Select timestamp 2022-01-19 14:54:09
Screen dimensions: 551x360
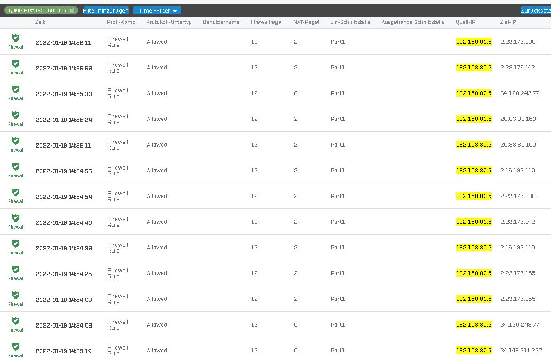pos(64,300)
